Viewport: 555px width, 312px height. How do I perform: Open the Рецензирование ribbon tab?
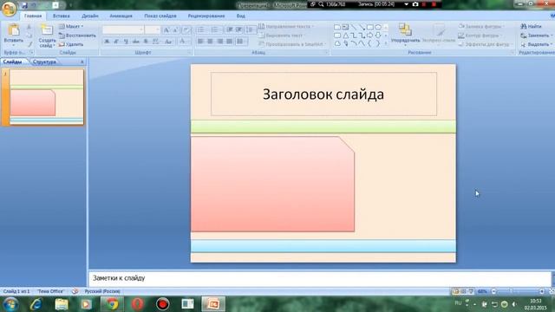coord(206,16)
